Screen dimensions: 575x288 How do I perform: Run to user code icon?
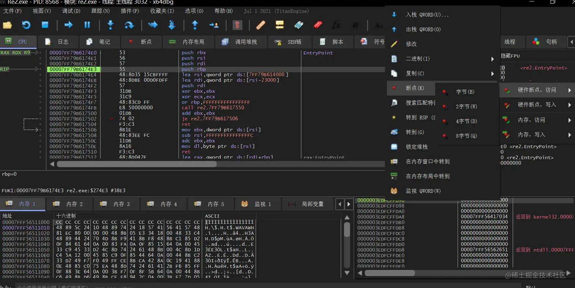coord(214,25)
